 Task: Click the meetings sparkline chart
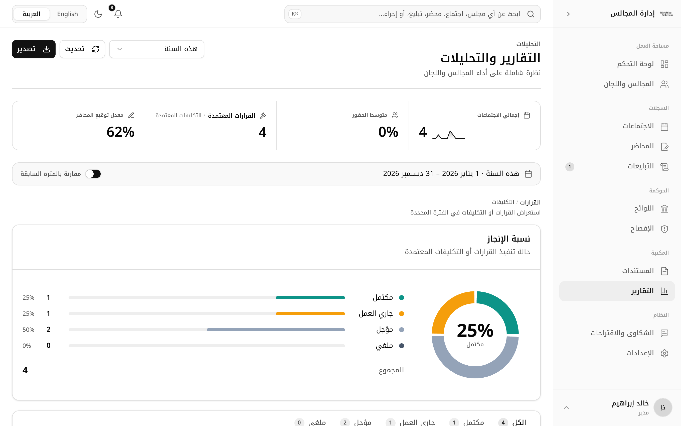click(449, 135)
